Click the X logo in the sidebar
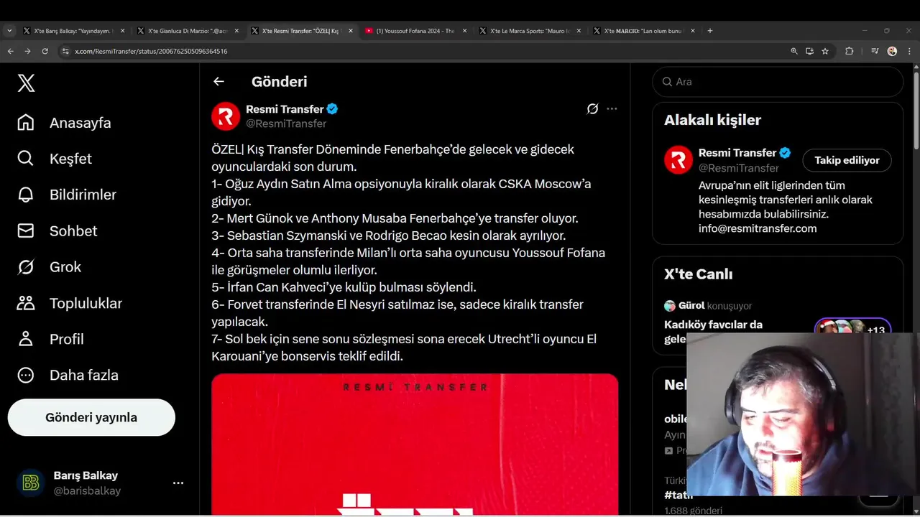 tap(26, 83)
